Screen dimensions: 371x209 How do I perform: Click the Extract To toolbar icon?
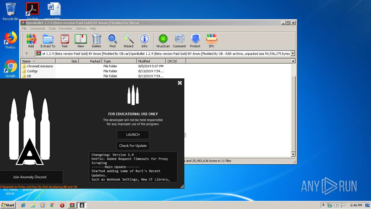pyautogui.click(x=48, y=41)
